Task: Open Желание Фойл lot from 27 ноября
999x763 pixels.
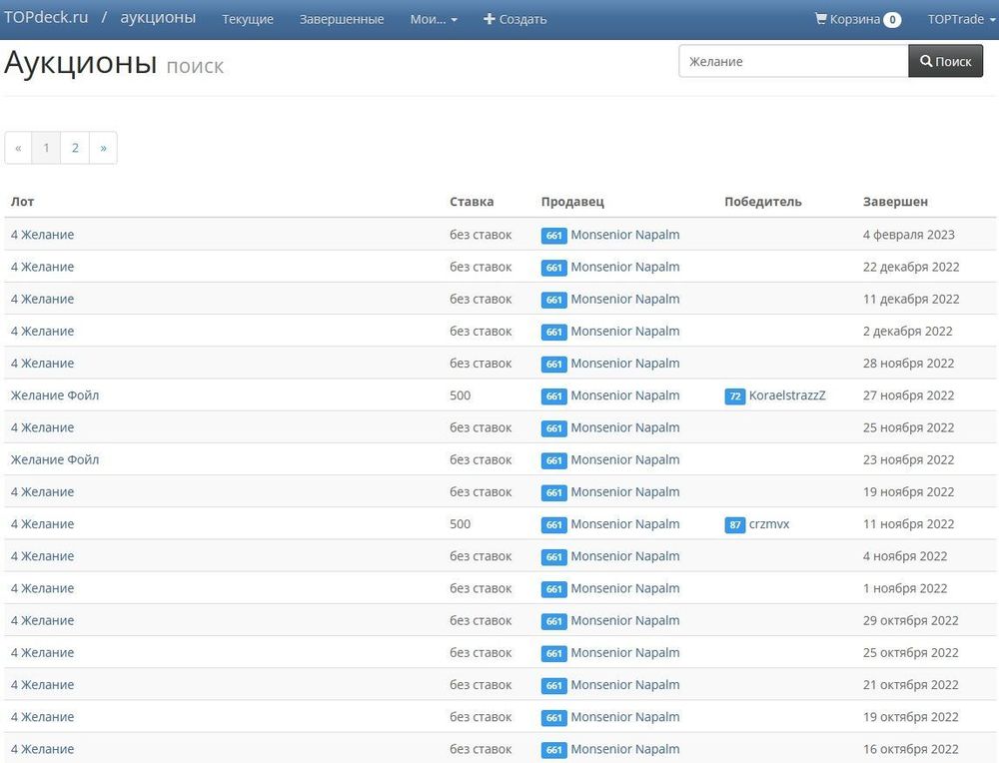Action: pyautogui.click(x=55, y=395)
